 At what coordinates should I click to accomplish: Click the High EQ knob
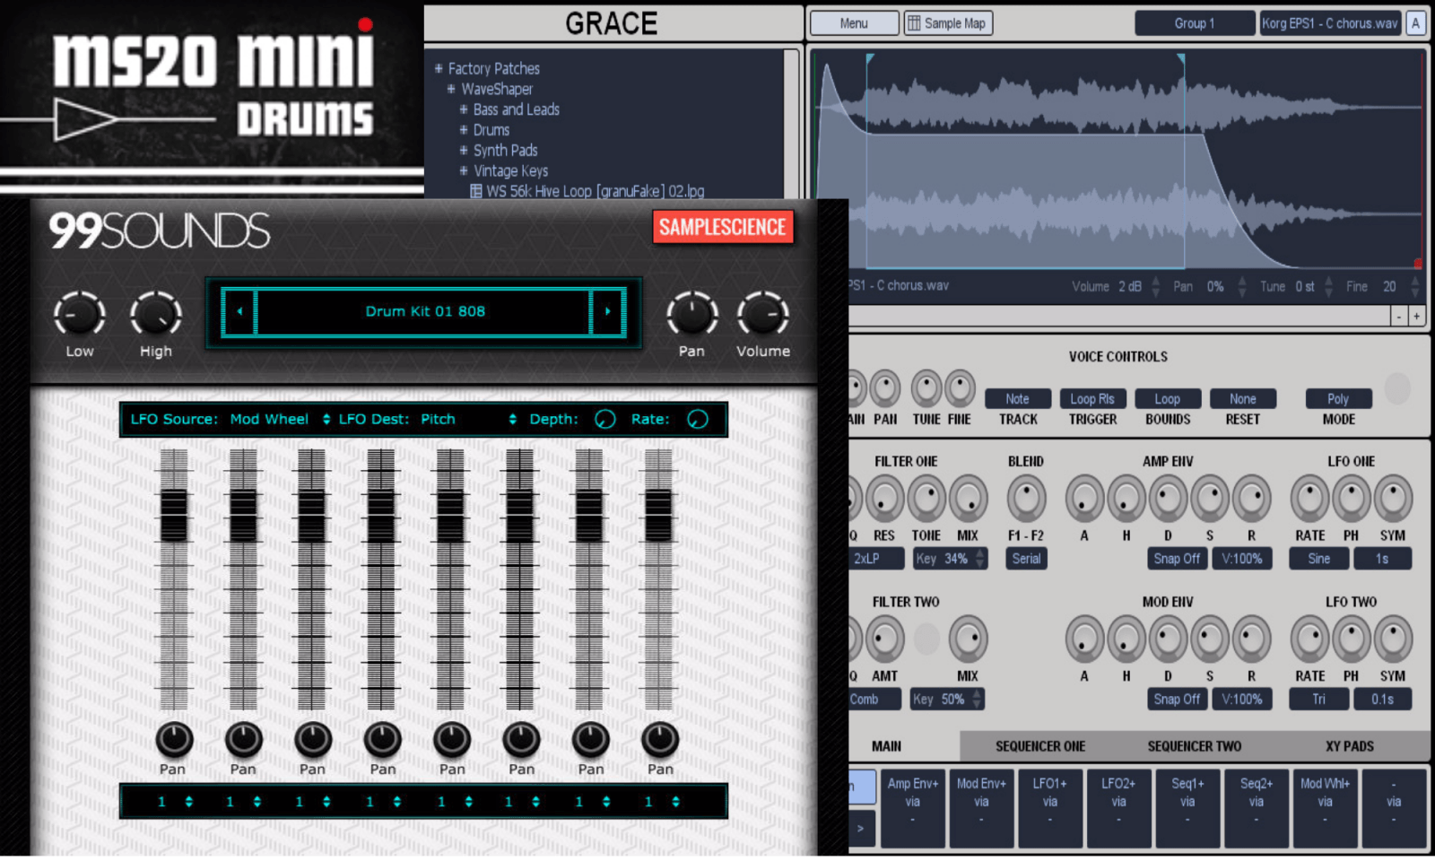point(156,315)
